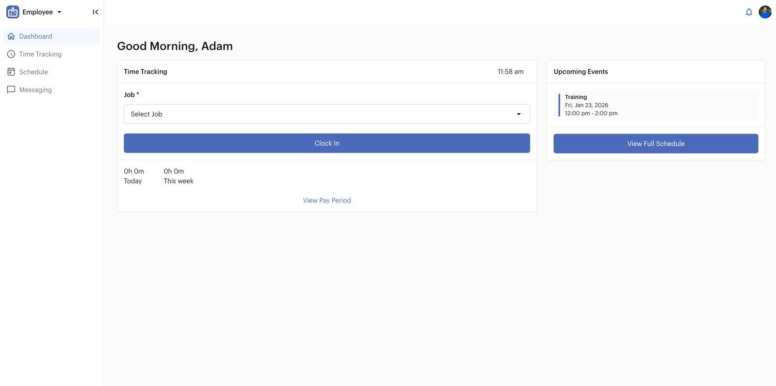The width and height of the screenshot is (776, 386).
Task: Click the Select Job dropdown arrow
Action: [518, 114]
